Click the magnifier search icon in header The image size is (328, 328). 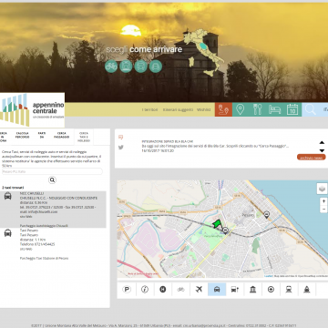tap(311, 109)
